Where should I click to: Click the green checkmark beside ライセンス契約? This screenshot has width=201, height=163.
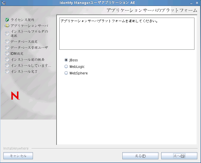7,20
